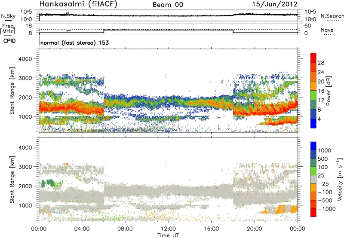
Task: Click the 60 tick on Nave axis
Action: point(307,26)
